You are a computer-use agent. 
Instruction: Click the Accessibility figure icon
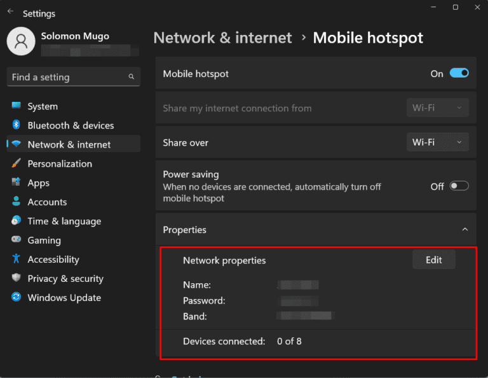pos(17,260)
